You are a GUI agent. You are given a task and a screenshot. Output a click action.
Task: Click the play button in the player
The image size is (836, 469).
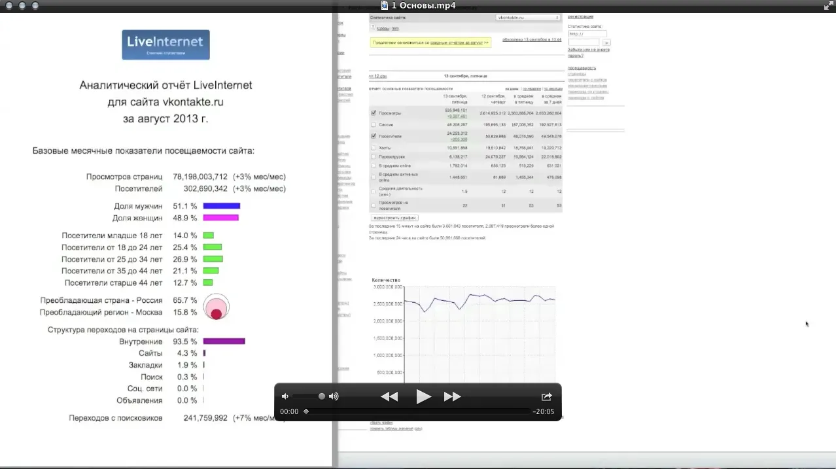423,396
